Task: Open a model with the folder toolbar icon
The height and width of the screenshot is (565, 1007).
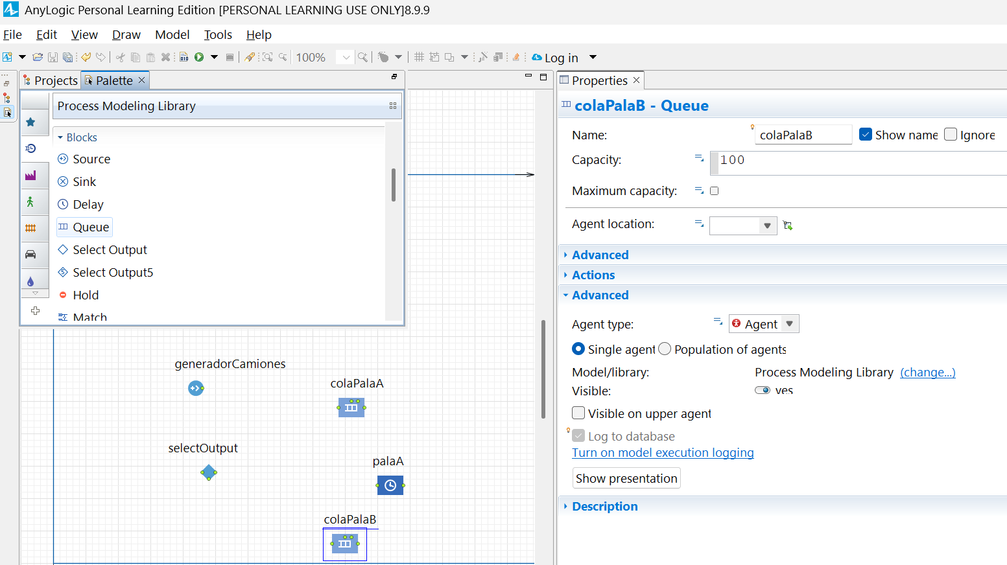Action: tap(38, 57)
